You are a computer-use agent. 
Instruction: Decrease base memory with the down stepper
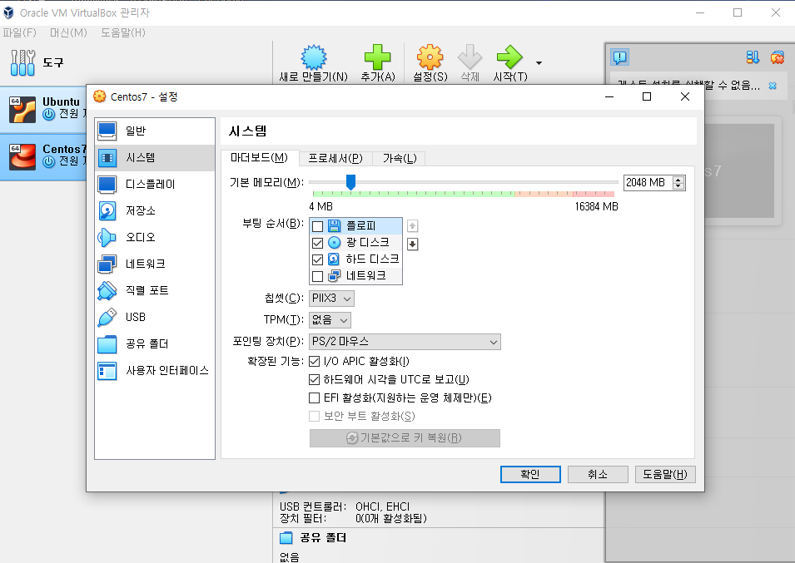[x=678, y=186]
